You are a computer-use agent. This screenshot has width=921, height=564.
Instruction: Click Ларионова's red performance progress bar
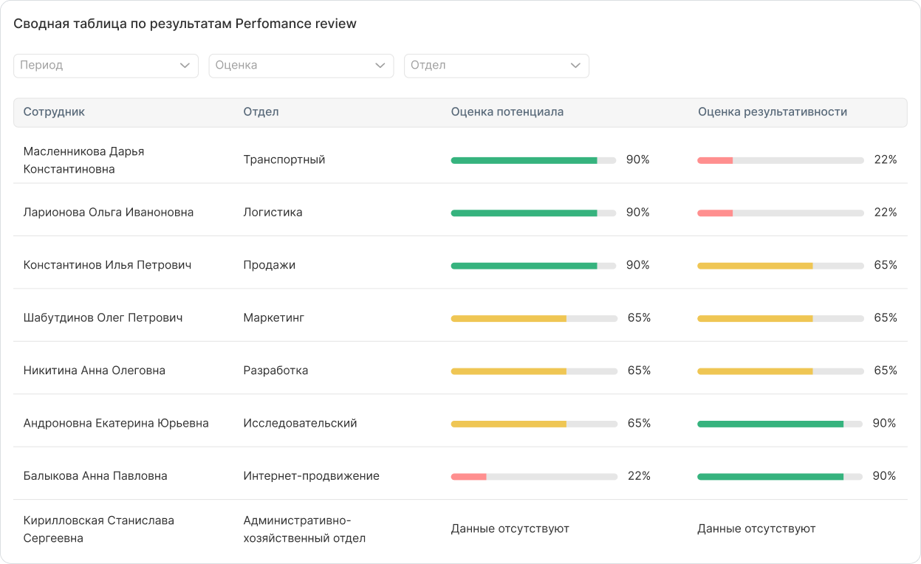pyautogui.click(x=781, y=213)
